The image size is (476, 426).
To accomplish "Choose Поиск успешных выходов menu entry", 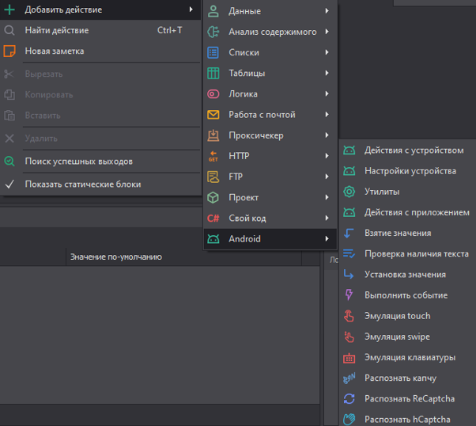I will [100, 162].
